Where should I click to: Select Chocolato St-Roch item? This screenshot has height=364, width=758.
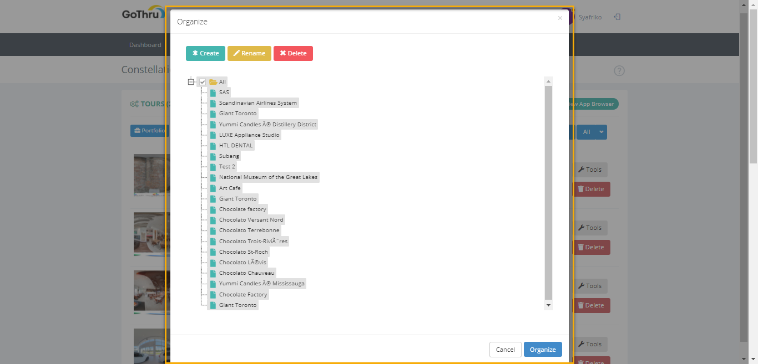(243, 252)
